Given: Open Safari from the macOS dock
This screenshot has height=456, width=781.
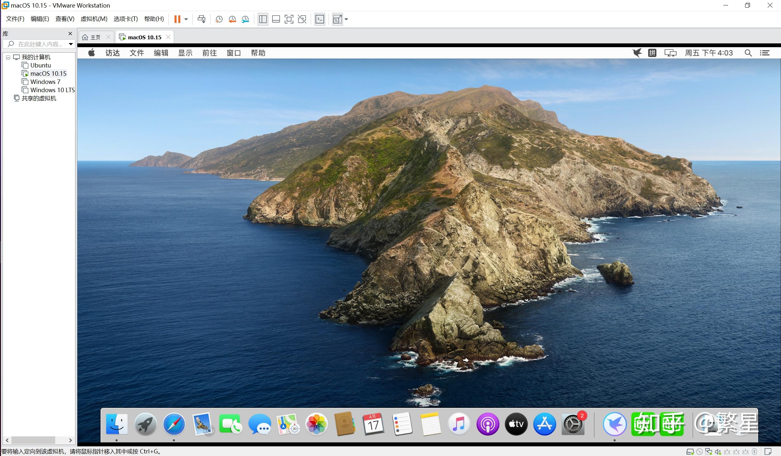Looking at the screenshot, I should click(x=174, y=424).
